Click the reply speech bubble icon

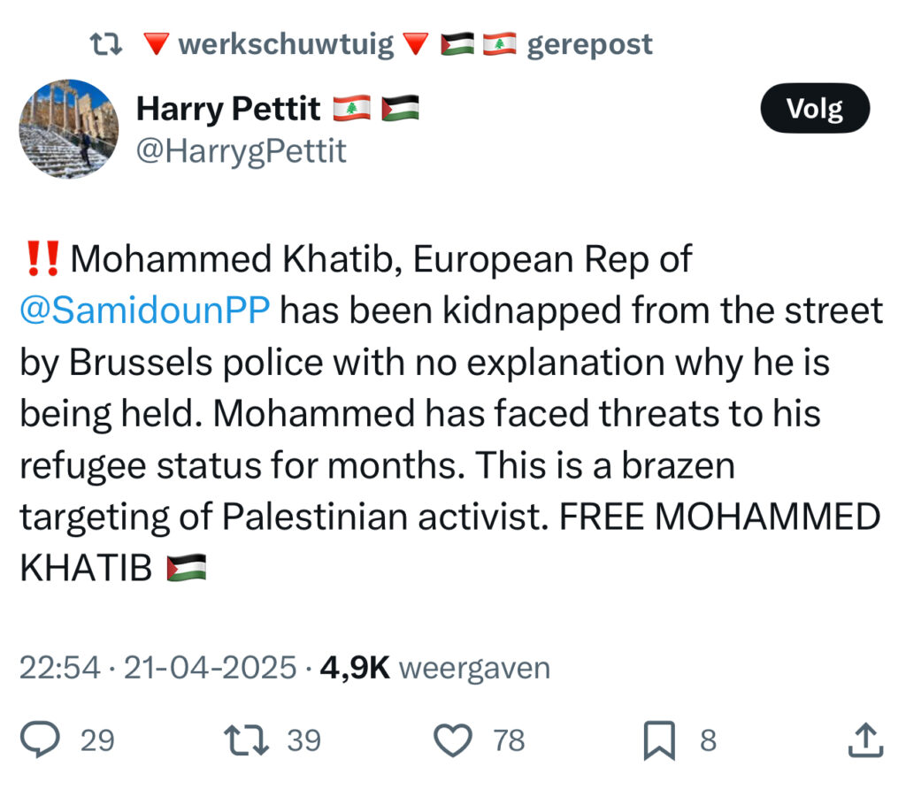[x=41, y=740]
